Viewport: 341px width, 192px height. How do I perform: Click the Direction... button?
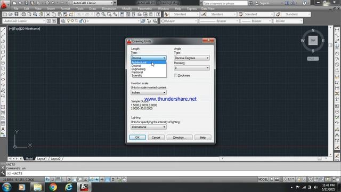tap(180, 138)
